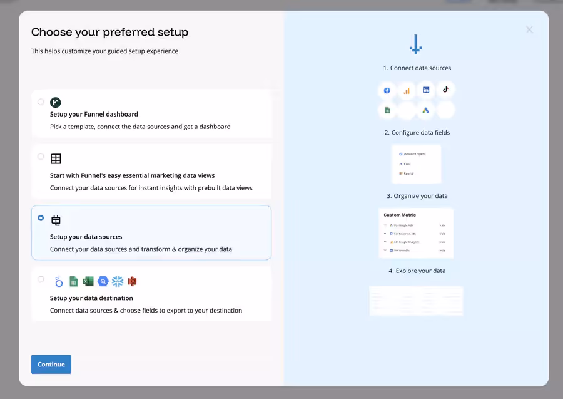Click the 'Setup your Funnel dashboard' title
The image size is (563, 399).
click(x=94, y=114)
